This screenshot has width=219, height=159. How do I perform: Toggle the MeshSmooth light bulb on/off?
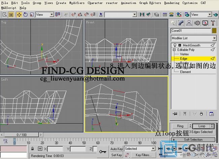(x=175, y=45)
